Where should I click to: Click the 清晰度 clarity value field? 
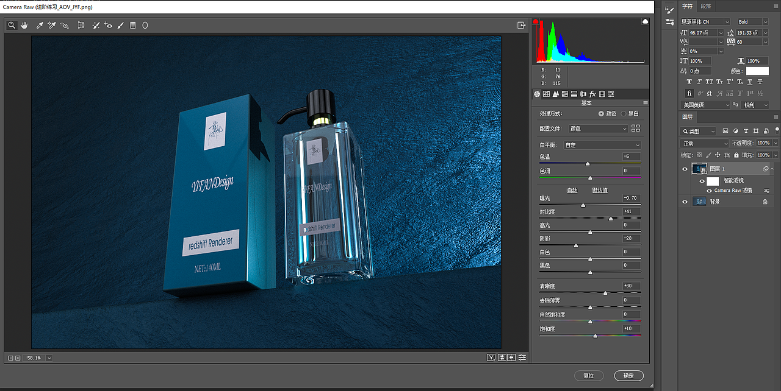pyautogui.click(x=631, y=286)
